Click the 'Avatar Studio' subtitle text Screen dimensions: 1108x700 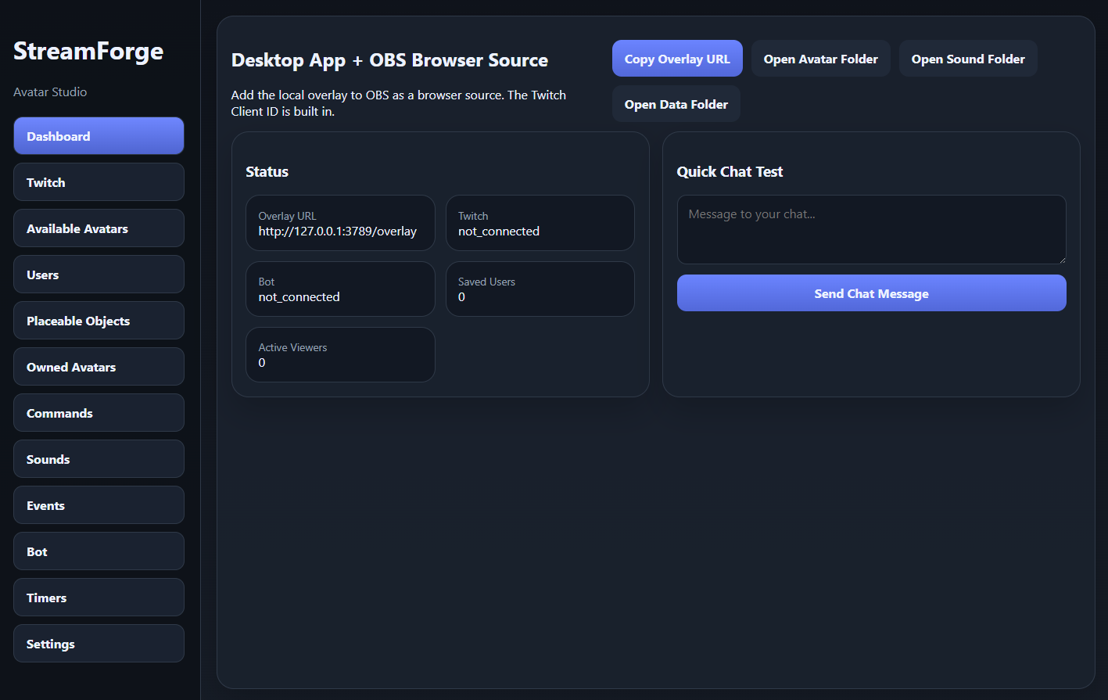click(x=50, y=92)
